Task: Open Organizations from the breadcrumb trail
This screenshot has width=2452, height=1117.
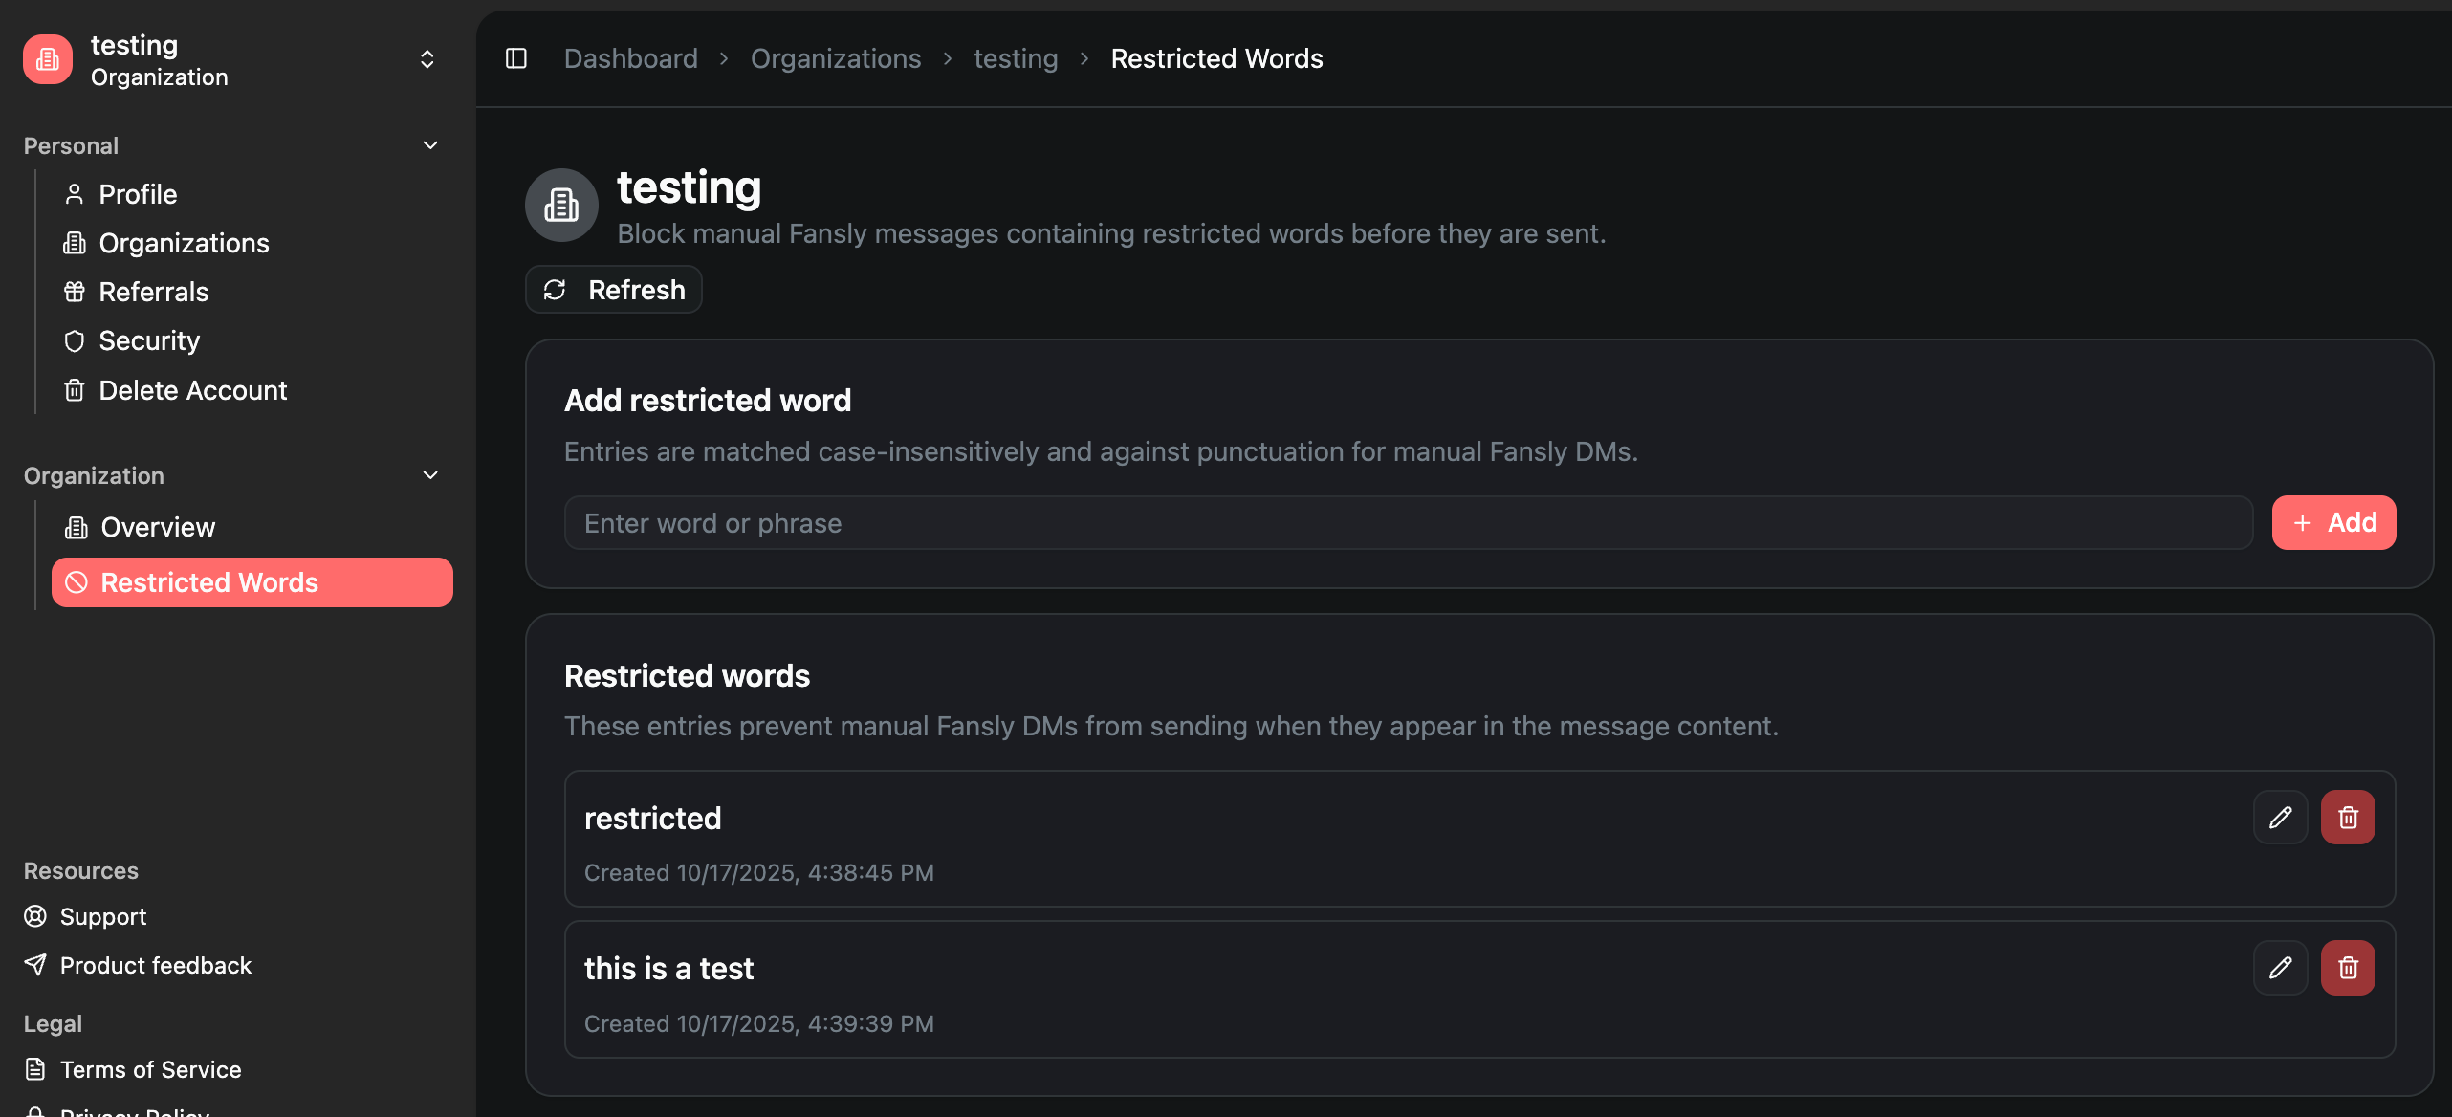Action: click(x=835, y=58)
